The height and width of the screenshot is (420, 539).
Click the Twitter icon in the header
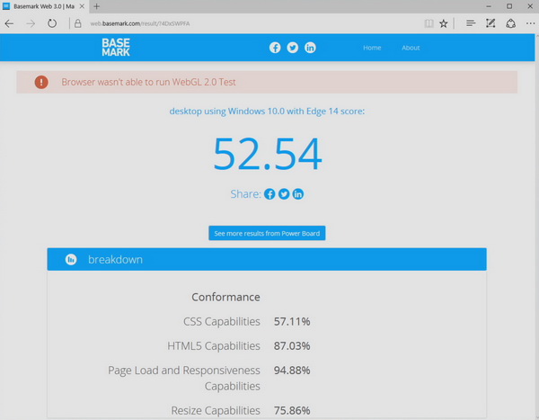293,48
